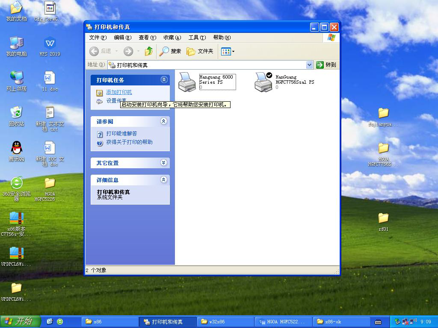Viewport: 438px width, 328px height.
Task: Select the 我的电脑 desktop icon
Action: [16, 47]
